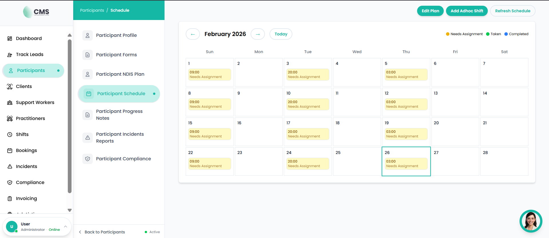Image resolution: width=549 pixels, height=238 pixels.
Task: Click the CMS logo
Action: click(x=36, y=12)
